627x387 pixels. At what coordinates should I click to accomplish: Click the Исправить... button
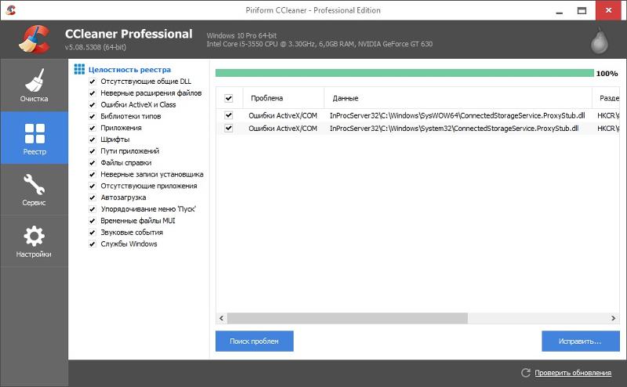581,341
